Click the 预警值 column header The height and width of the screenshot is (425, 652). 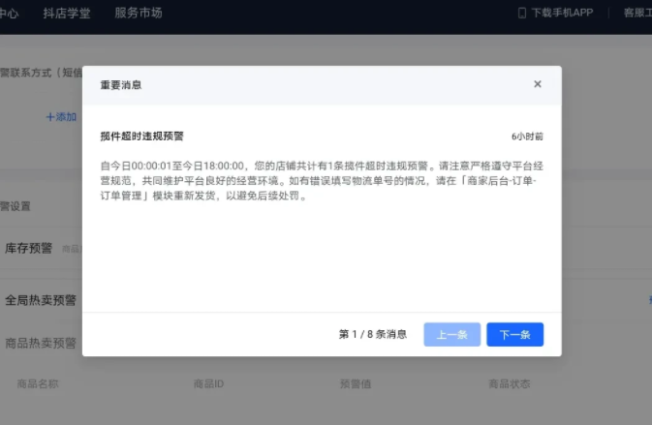point(356,384)
